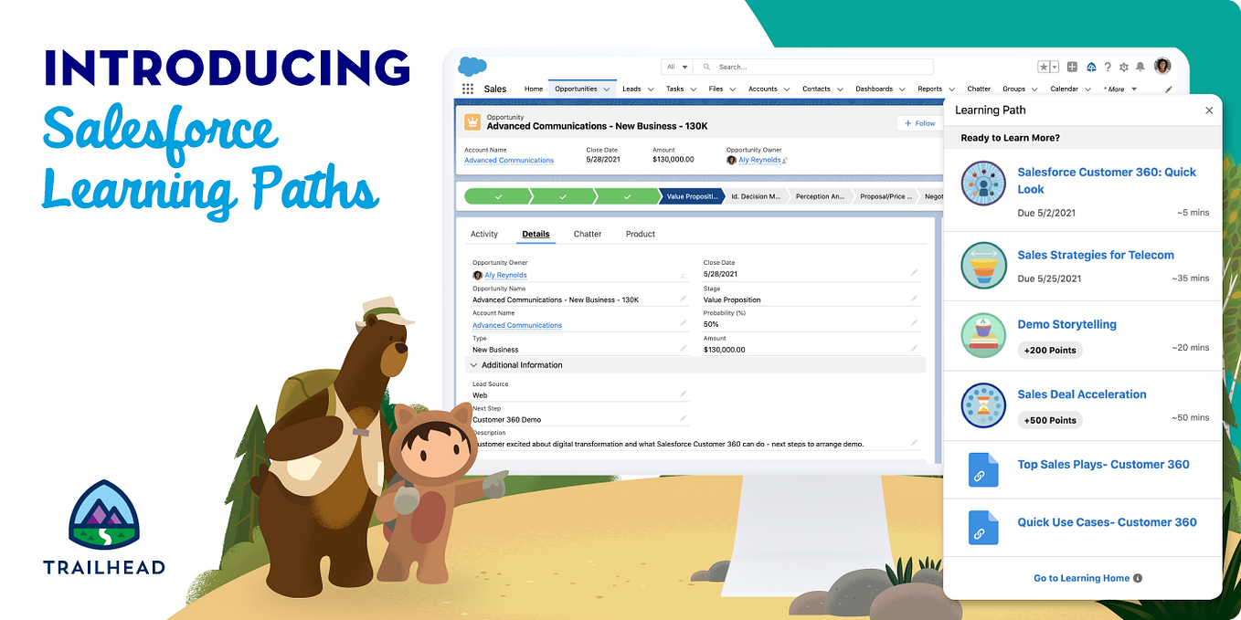Edit the Probability field pencil icon

click(915, 322)
